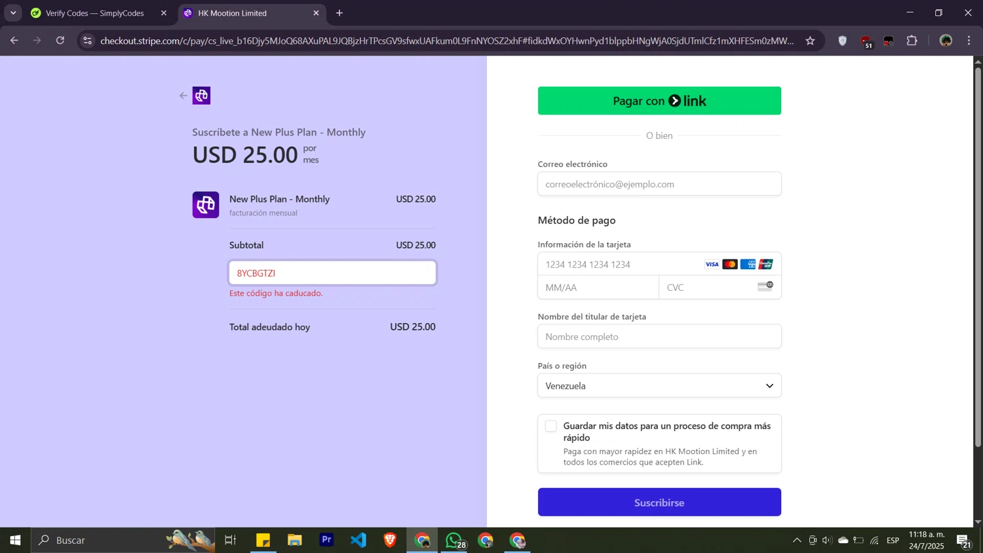Click the 'Subtotal' label
The width and height of the screenshot is (983, 553).
click(246, 245)
